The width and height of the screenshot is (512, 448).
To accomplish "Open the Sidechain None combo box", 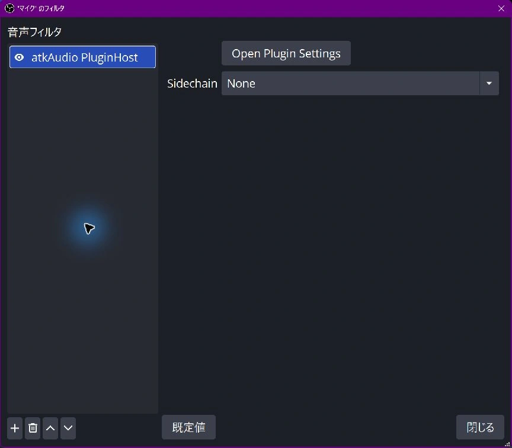I will 360,83.
